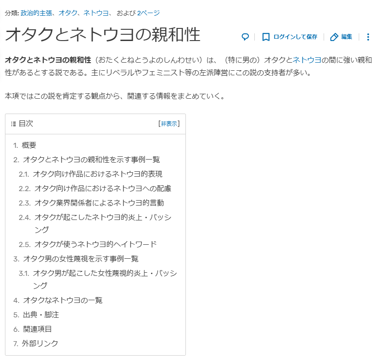Screen dimensions: 379x357
Task: Click the ログインして保存 button label
Action: (295, 37)
